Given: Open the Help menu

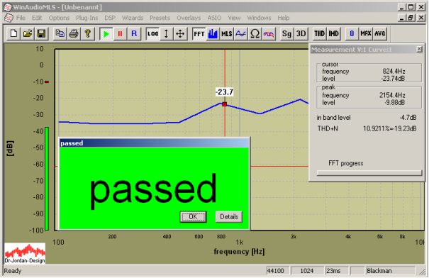Looking at the screenshot, I should pos(283,18).
